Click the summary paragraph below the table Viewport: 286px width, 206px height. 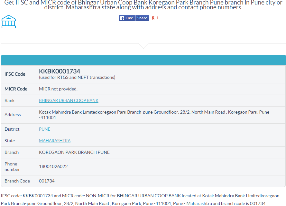(x=140, y=200)
